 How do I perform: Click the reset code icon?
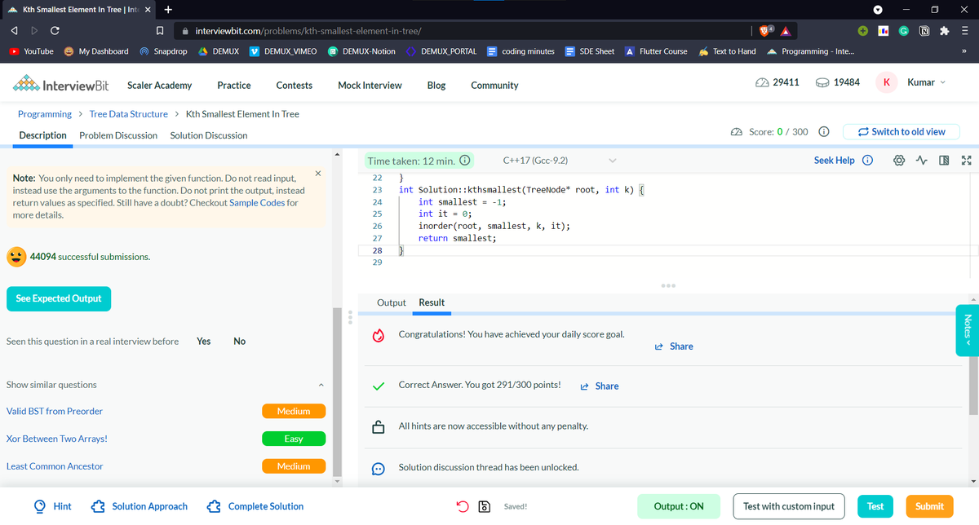pyautogui.click(x=463, y=506)
